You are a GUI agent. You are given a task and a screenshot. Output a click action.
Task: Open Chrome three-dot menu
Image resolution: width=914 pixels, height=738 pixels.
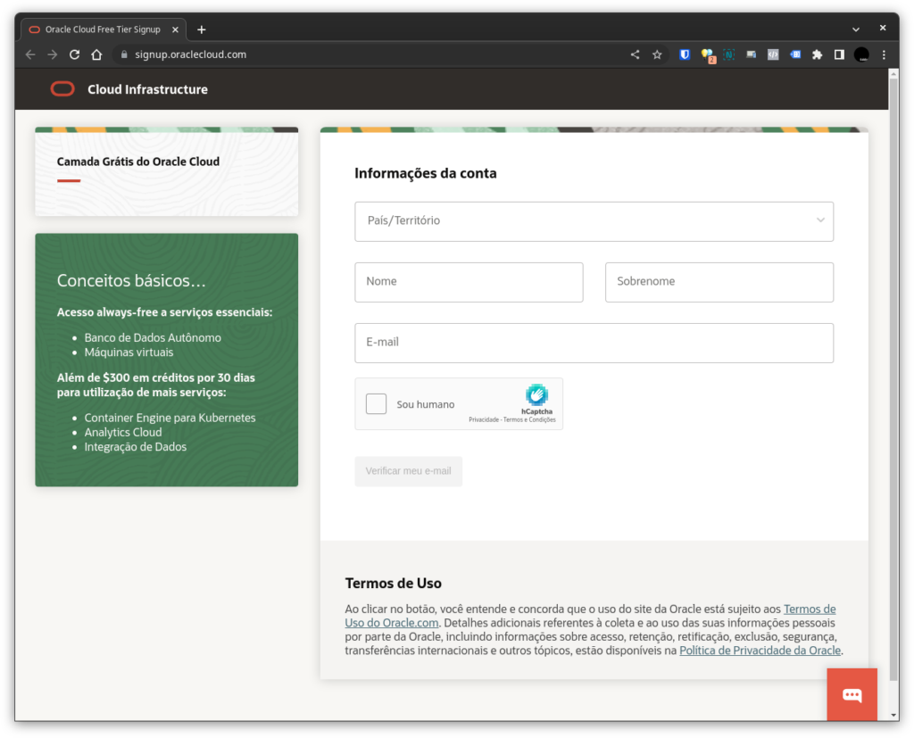(x=884, y=54)
